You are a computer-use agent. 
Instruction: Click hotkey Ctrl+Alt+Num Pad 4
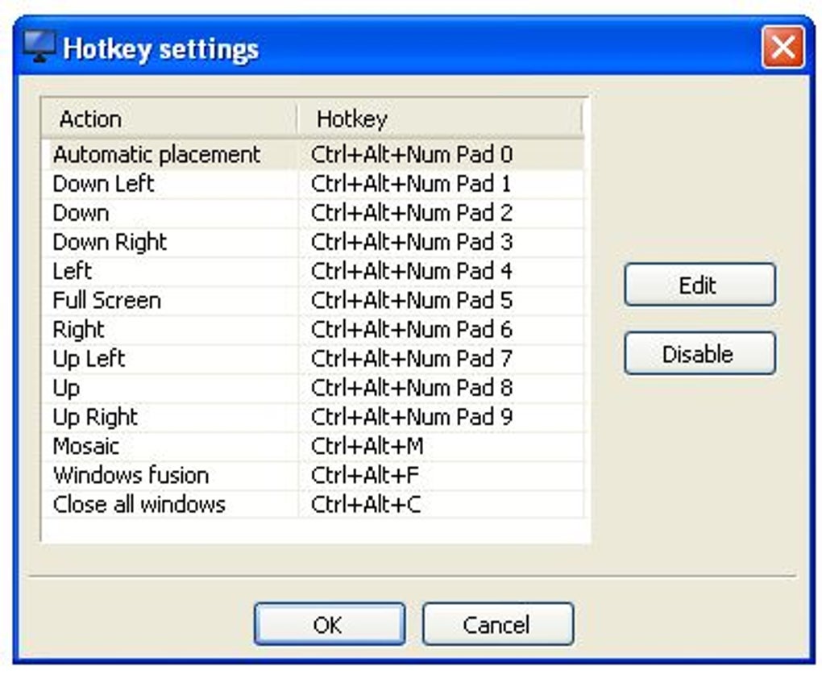(412, 272)
